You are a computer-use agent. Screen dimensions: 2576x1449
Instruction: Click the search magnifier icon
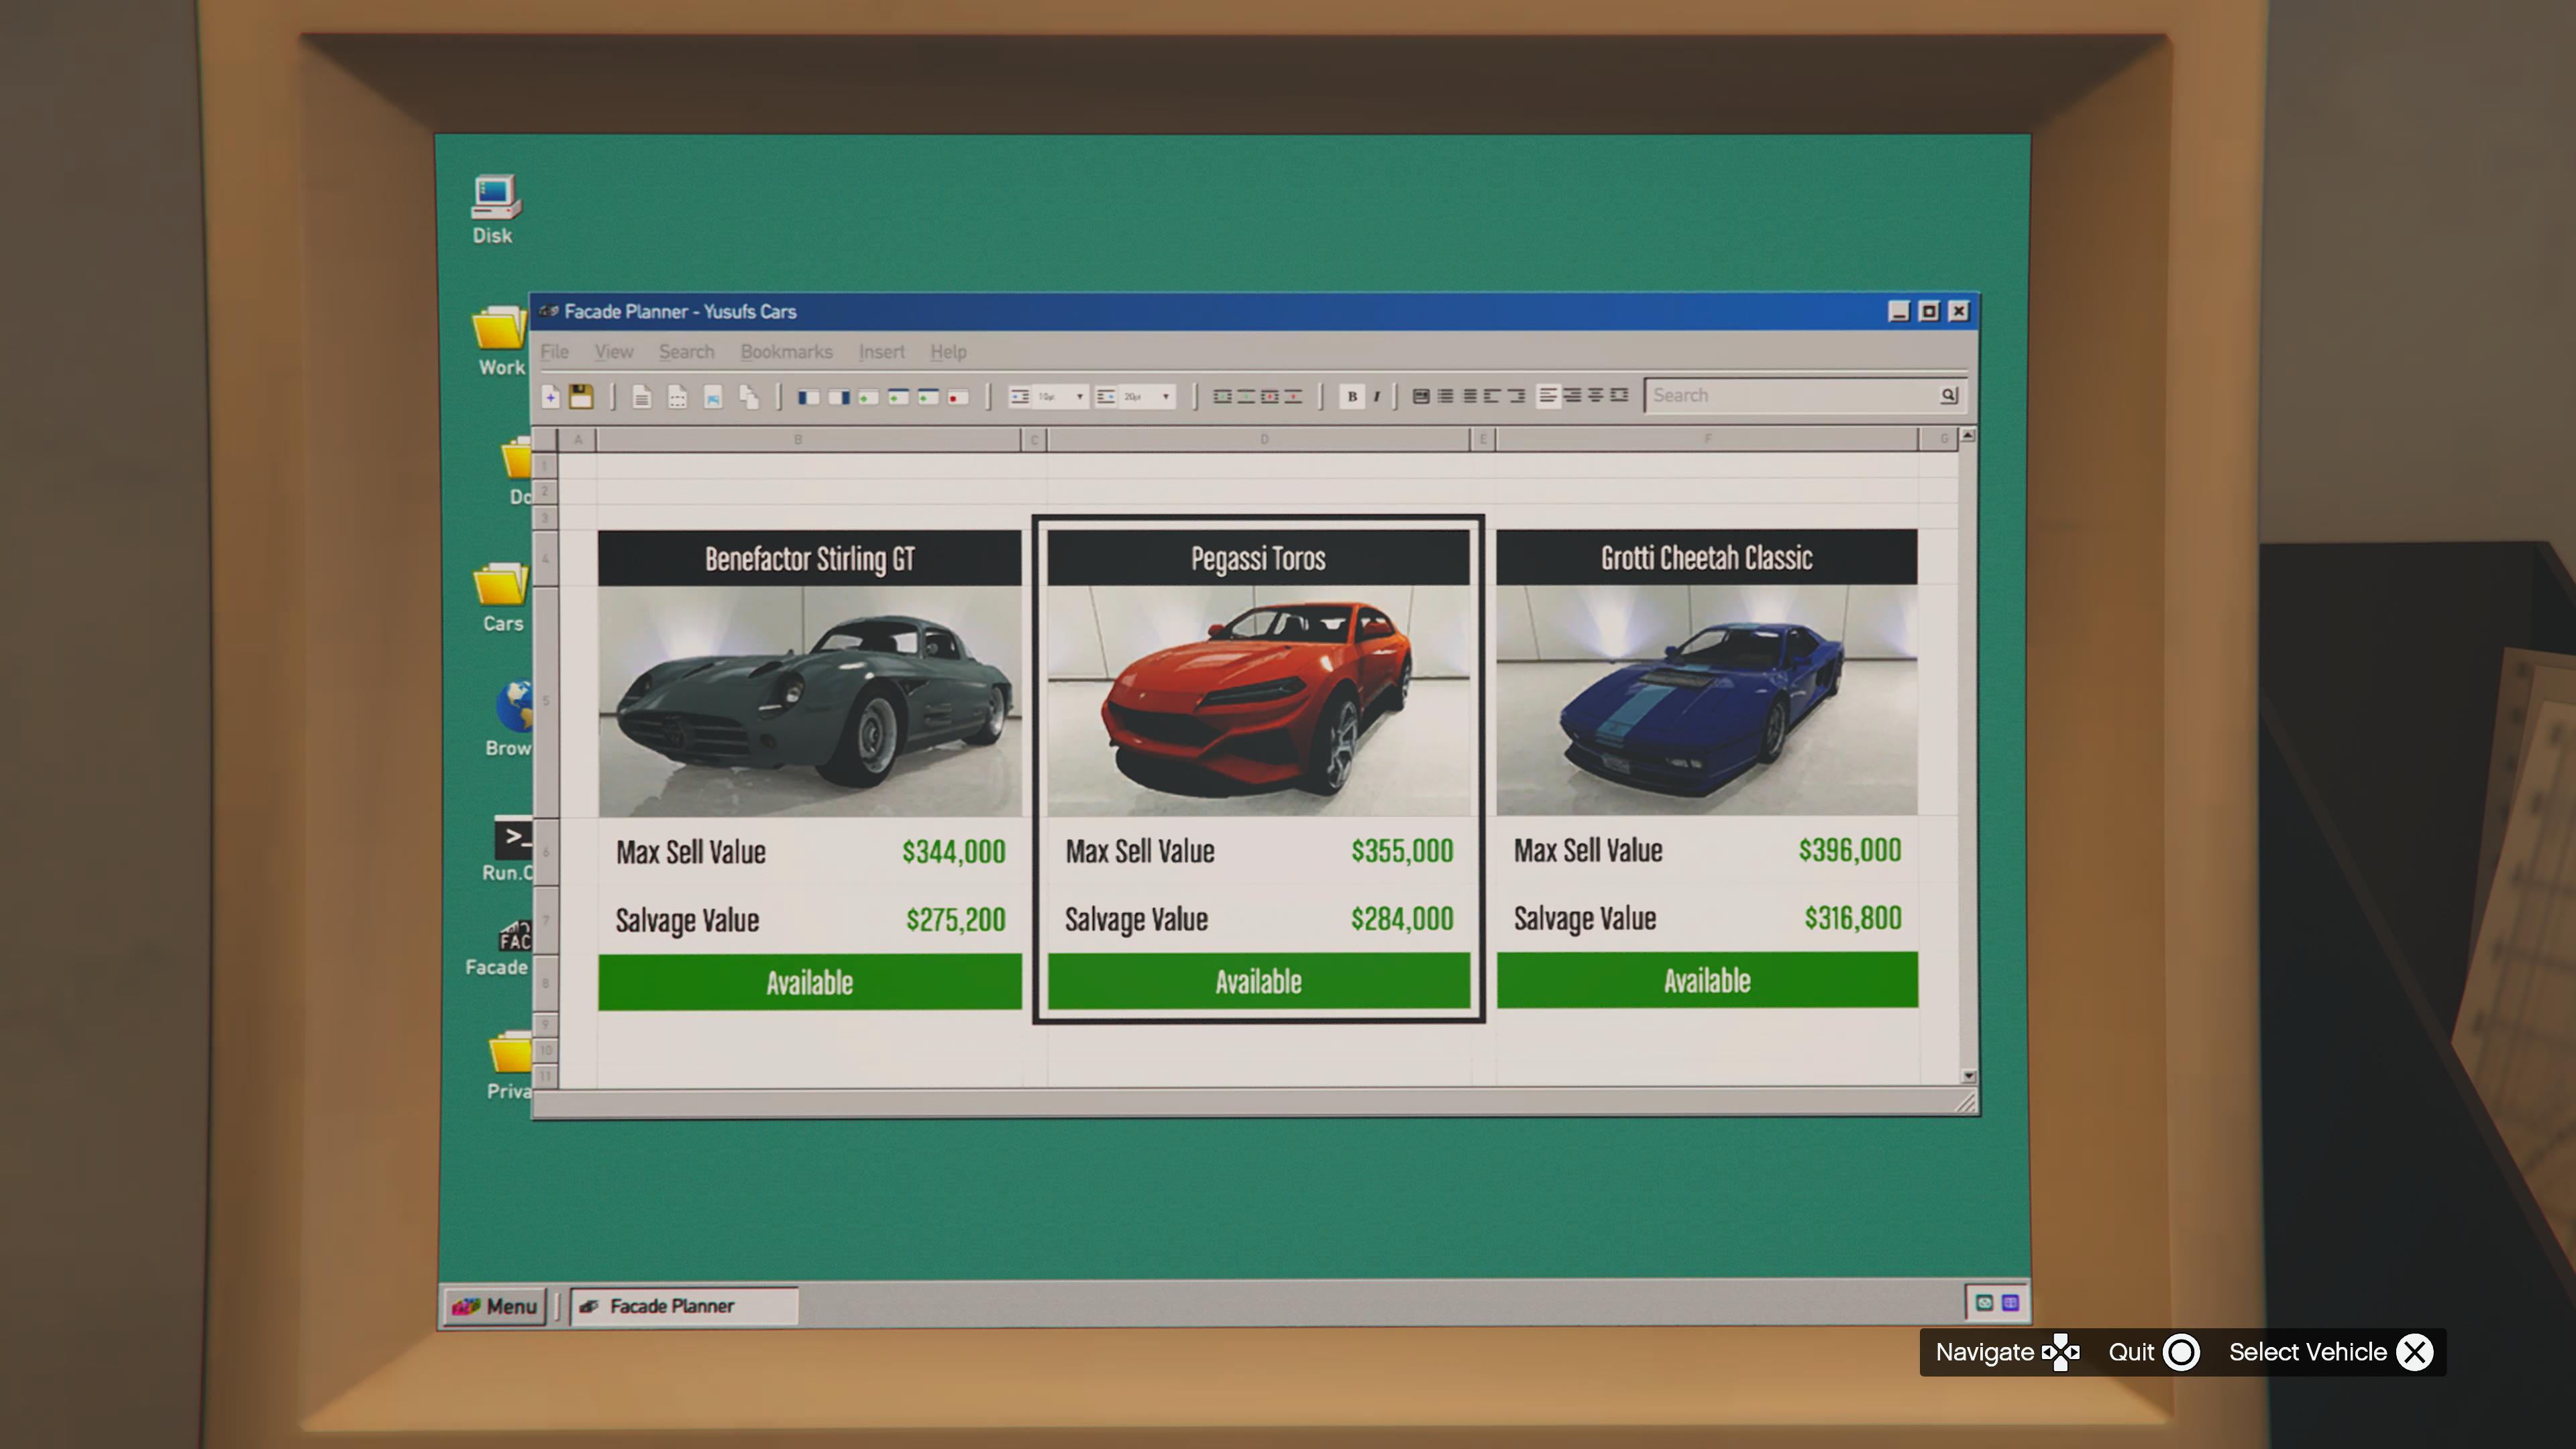click(1948, 395)
